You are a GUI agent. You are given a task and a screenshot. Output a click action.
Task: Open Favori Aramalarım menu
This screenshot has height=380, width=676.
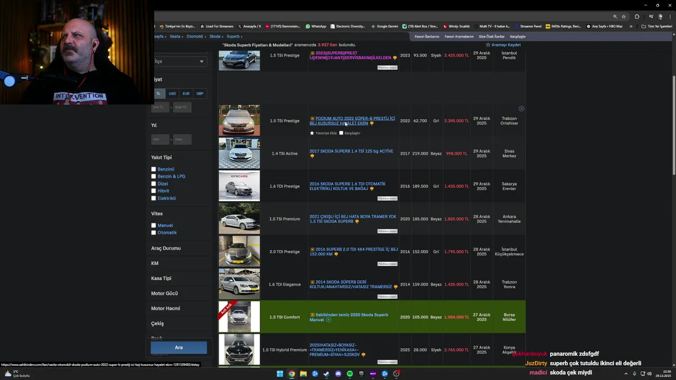pyautogui.click(x=459, y=36)
